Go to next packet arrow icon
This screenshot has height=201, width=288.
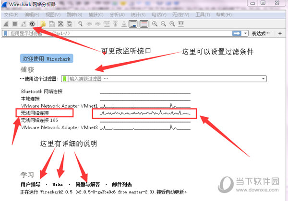point(98,24)
